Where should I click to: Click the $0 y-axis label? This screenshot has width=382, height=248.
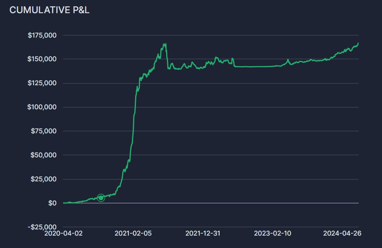pos(52,203)
